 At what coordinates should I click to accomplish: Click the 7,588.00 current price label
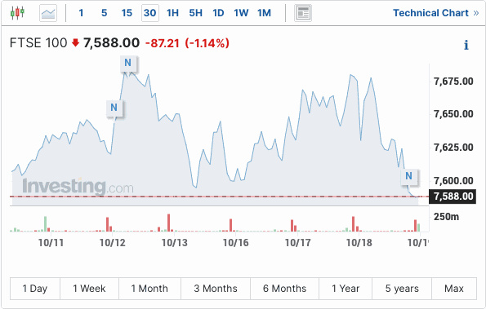tap(453, 196)
